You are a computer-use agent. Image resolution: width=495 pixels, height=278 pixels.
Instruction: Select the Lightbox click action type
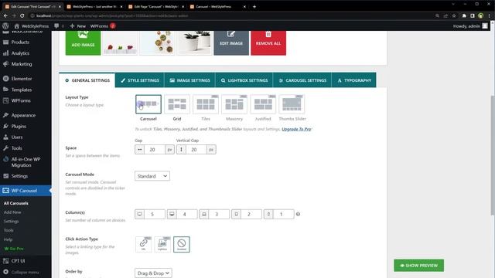click(x=162, y=244)
